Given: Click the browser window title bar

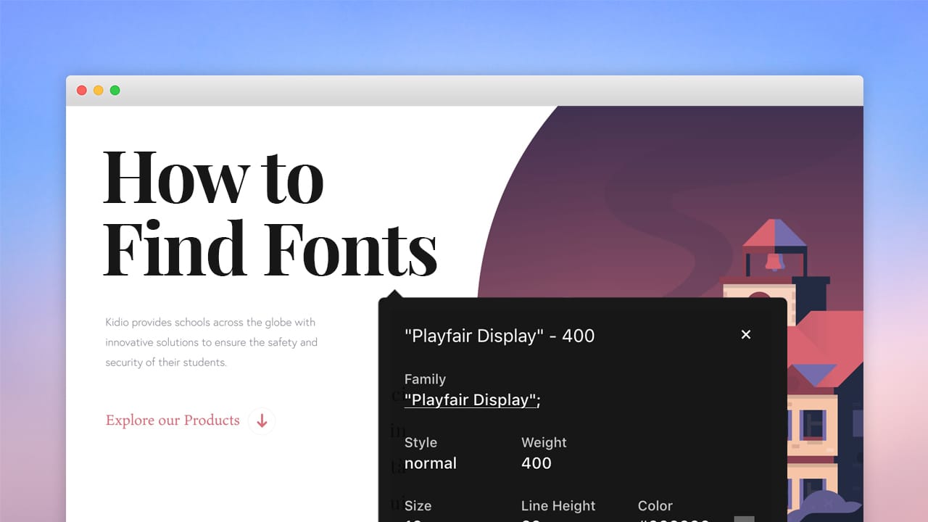Looking at the screenshot, I should point(464,91).
